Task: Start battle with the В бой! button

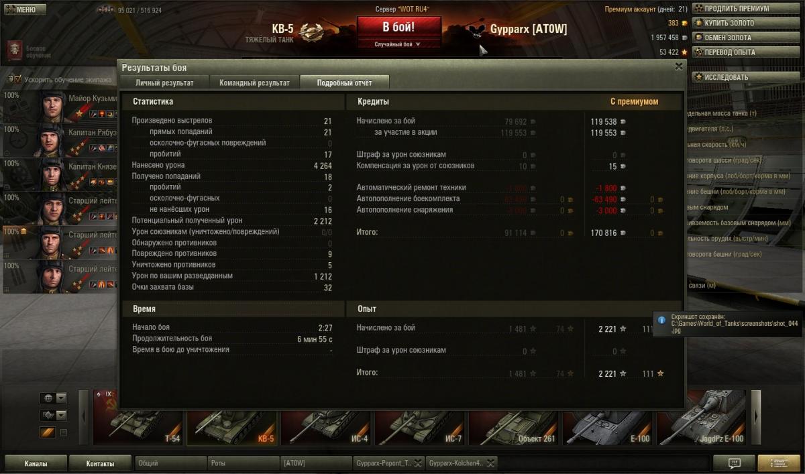Action: tap(398, 27)
